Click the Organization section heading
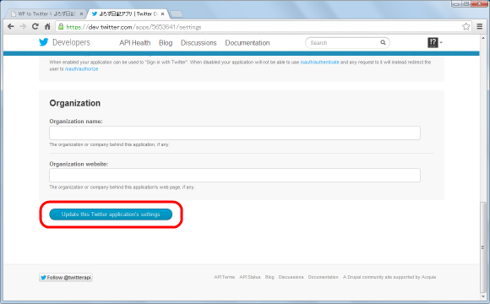The width and height of the screenshot is (490, 304). pyautogui.click(x=75, y=103)
